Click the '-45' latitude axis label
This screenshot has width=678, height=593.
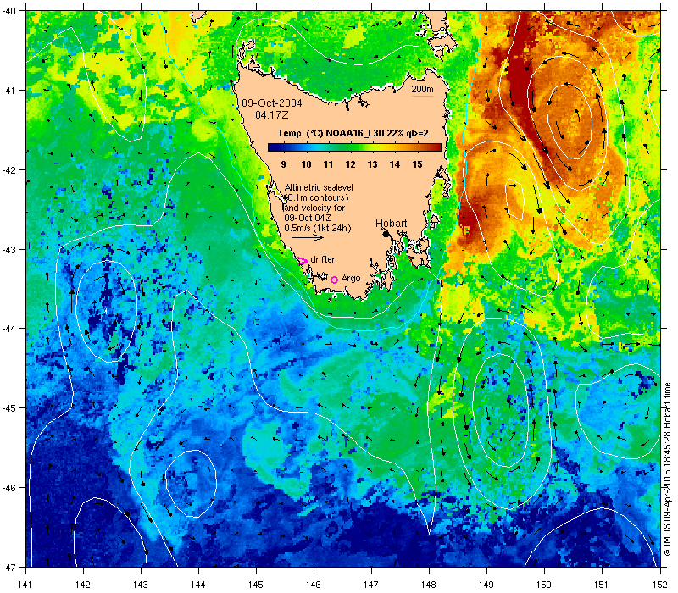coord(8,408)
